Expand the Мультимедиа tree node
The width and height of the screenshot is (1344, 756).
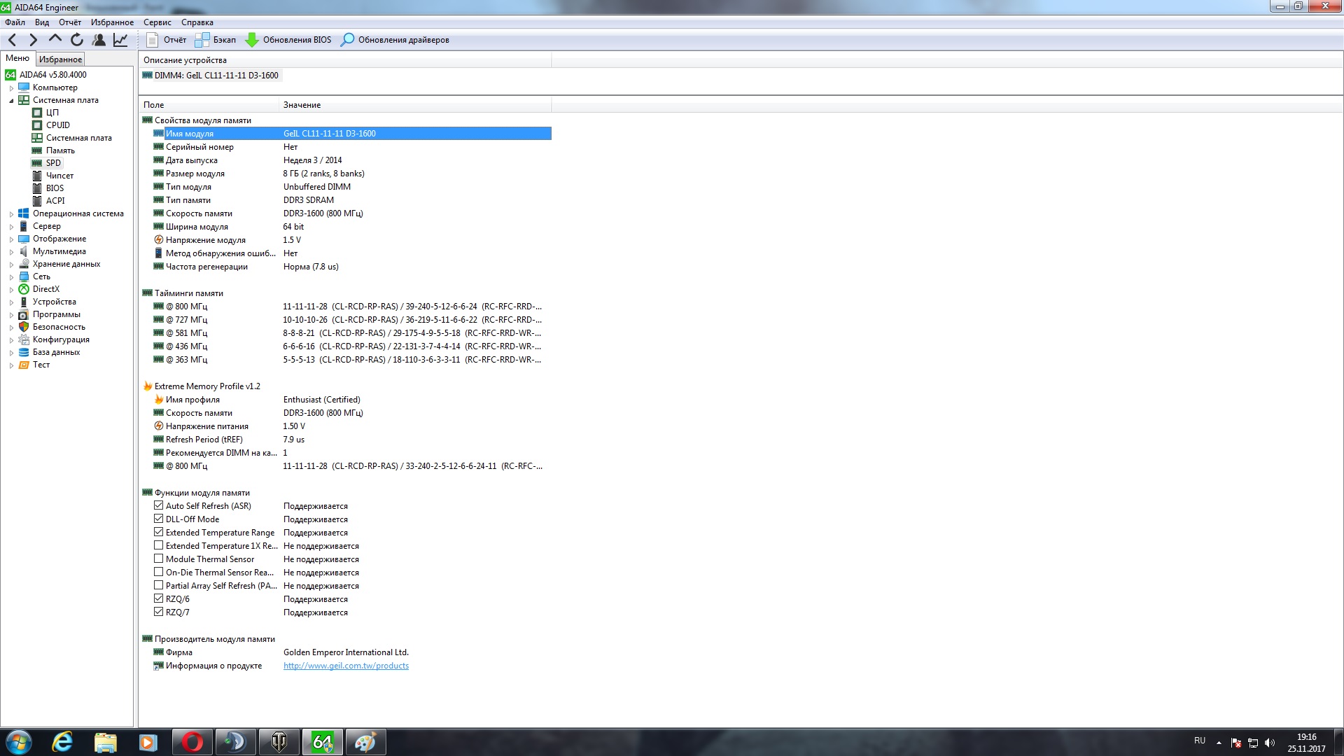(11, 252)
